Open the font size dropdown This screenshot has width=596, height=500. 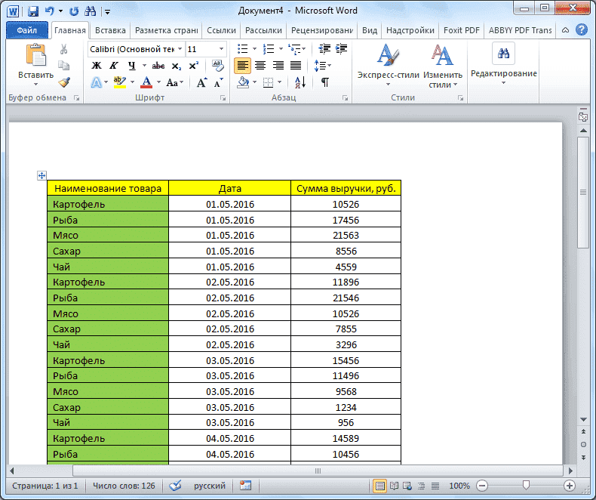coord(220,49)
